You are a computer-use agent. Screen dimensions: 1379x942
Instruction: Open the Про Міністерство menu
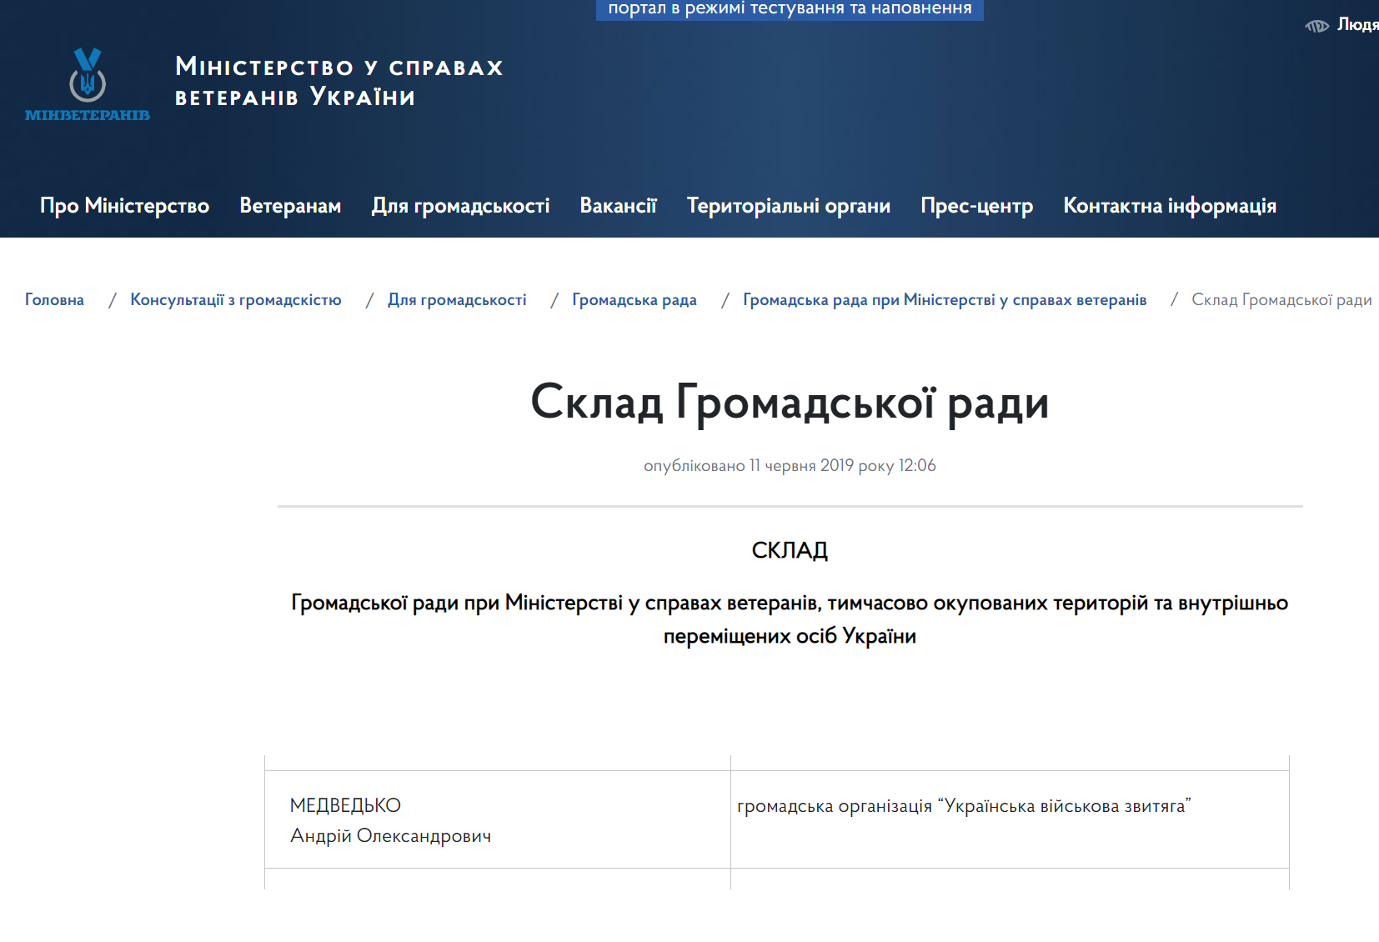(x=125, y=206)
